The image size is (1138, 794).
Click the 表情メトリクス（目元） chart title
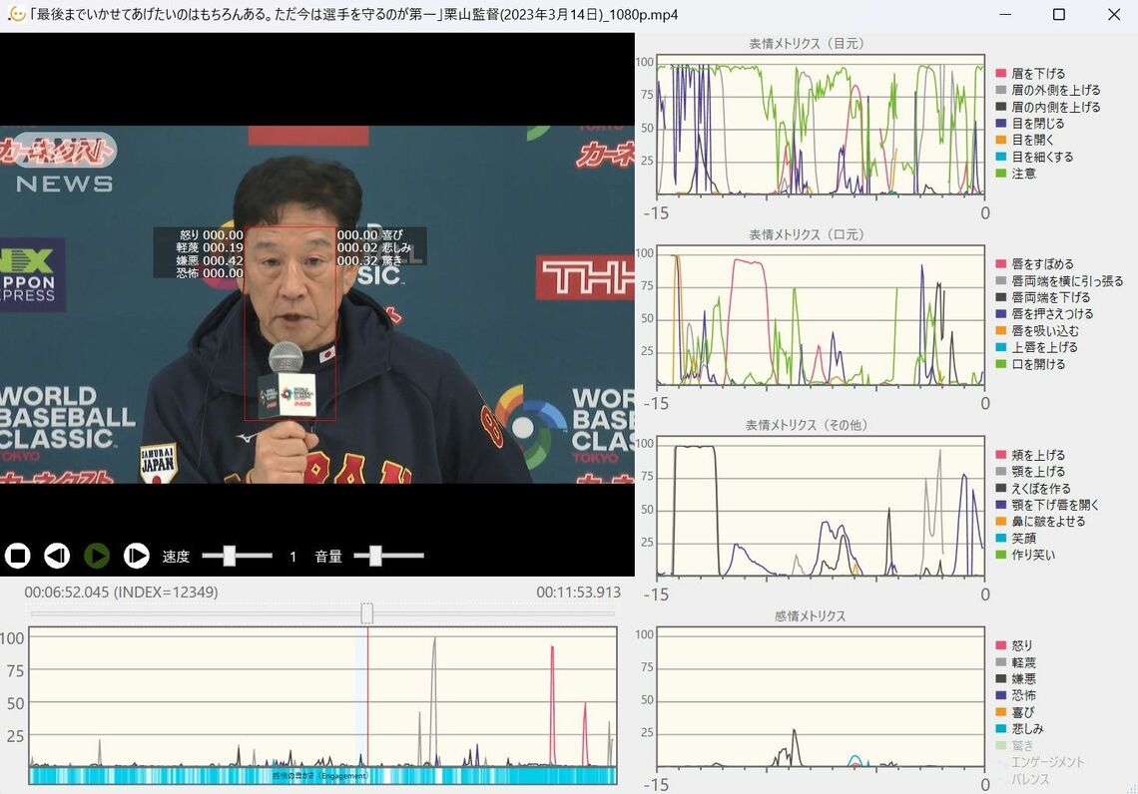[807, 44]
